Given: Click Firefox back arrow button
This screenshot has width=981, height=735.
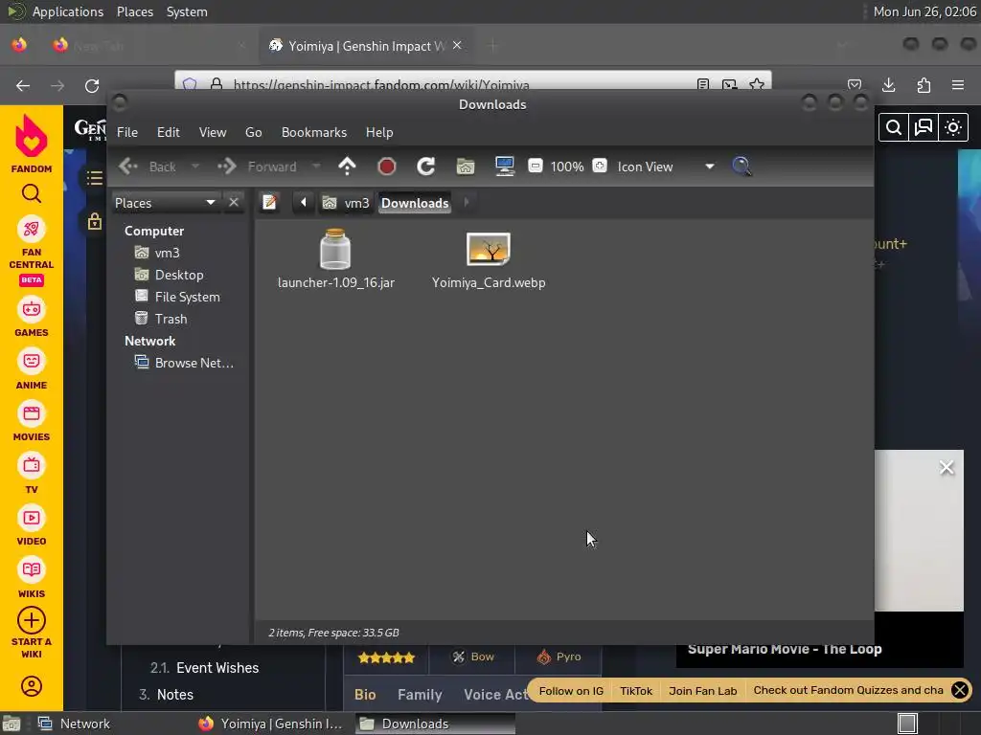Looking at the screenshot, I should coord(23,85).
